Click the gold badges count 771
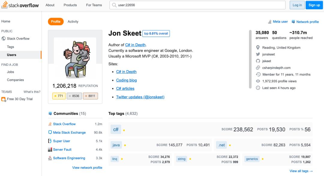Viewport: 324px width, 176px height. point(59,96)
